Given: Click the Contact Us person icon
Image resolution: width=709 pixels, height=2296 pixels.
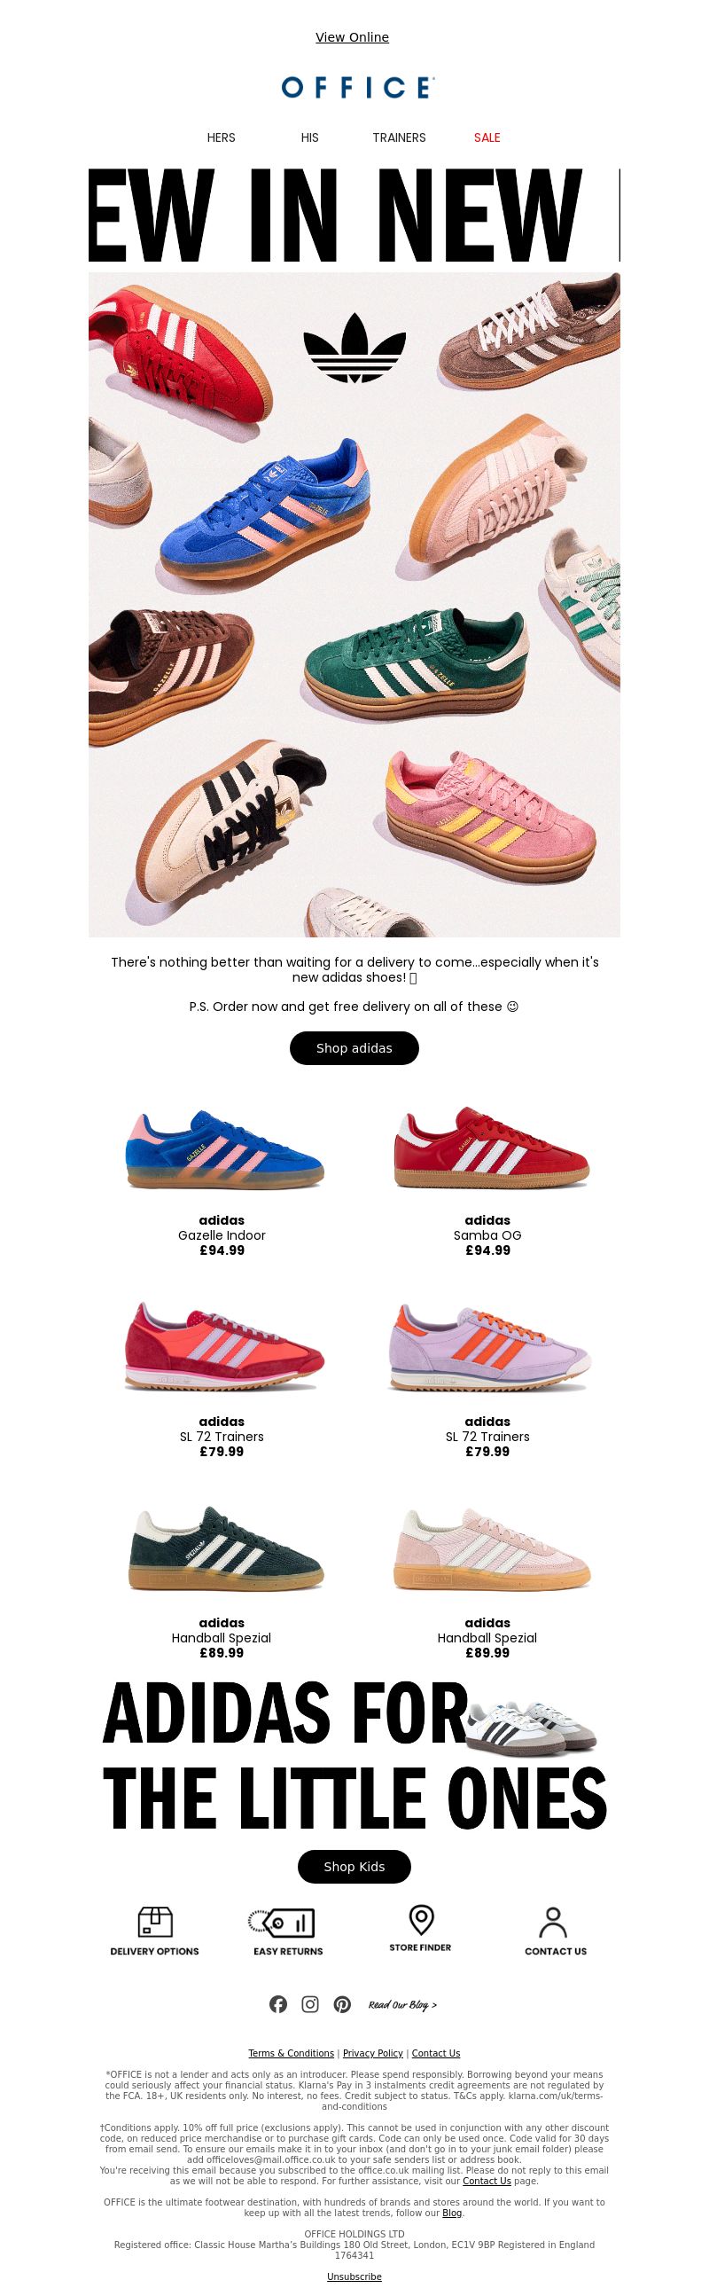Looking at the screenshot, I should click(553, 1922).
